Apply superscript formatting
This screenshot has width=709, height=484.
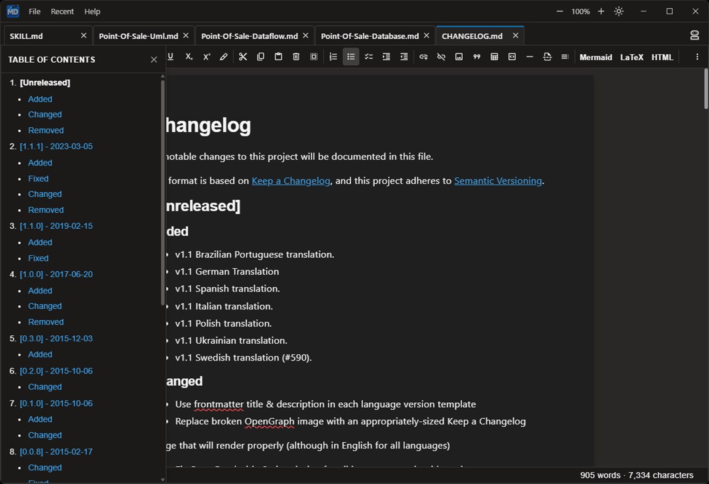[206, 57]
